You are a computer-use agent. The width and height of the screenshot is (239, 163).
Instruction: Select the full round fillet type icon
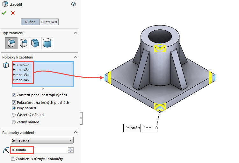pos(47,43)
